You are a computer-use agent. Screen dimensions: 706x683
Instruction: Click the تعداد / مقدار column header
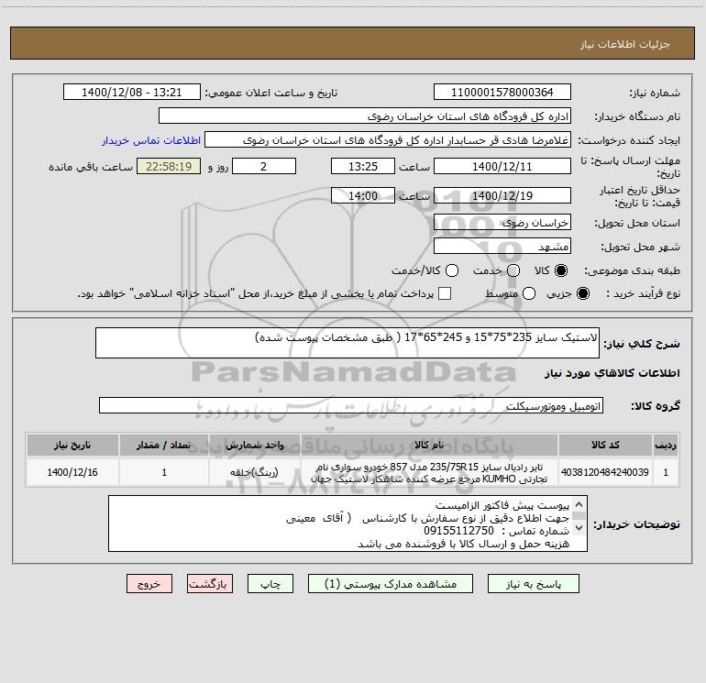164,446
